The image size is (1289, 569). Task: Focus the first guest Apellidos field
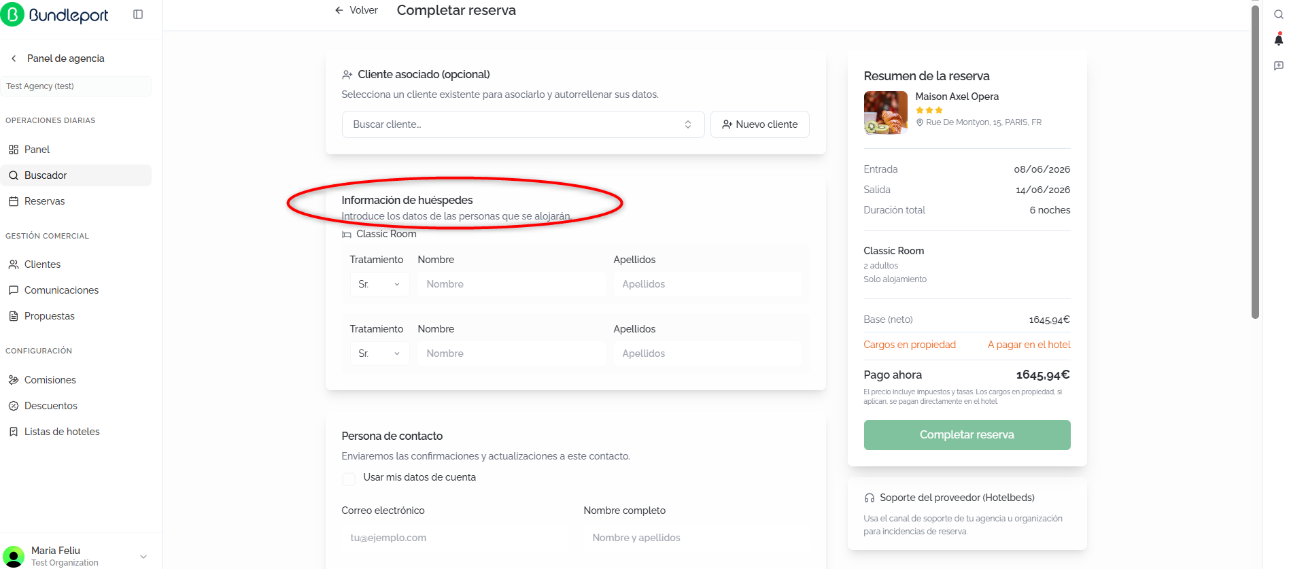707,284
